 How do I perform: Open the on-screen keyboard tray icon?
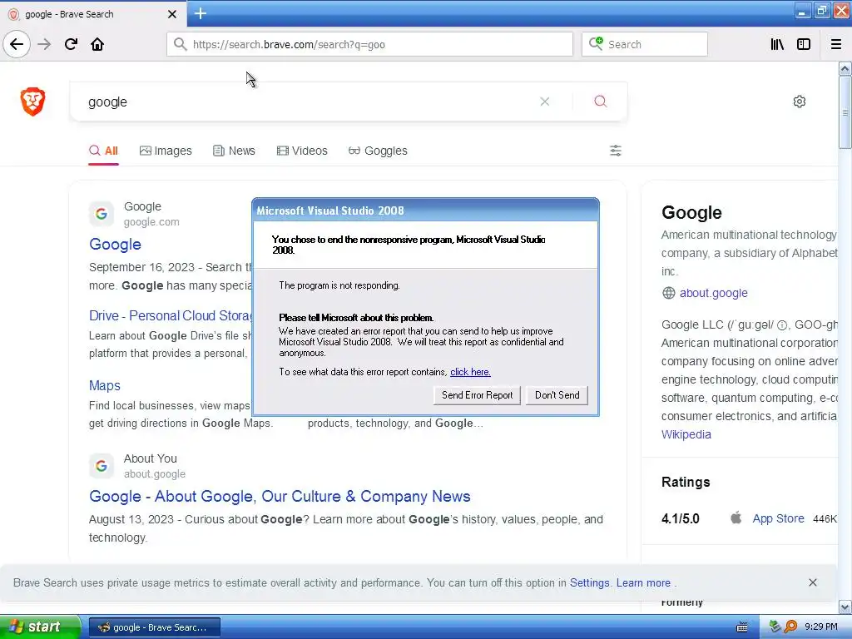(741, 627)
